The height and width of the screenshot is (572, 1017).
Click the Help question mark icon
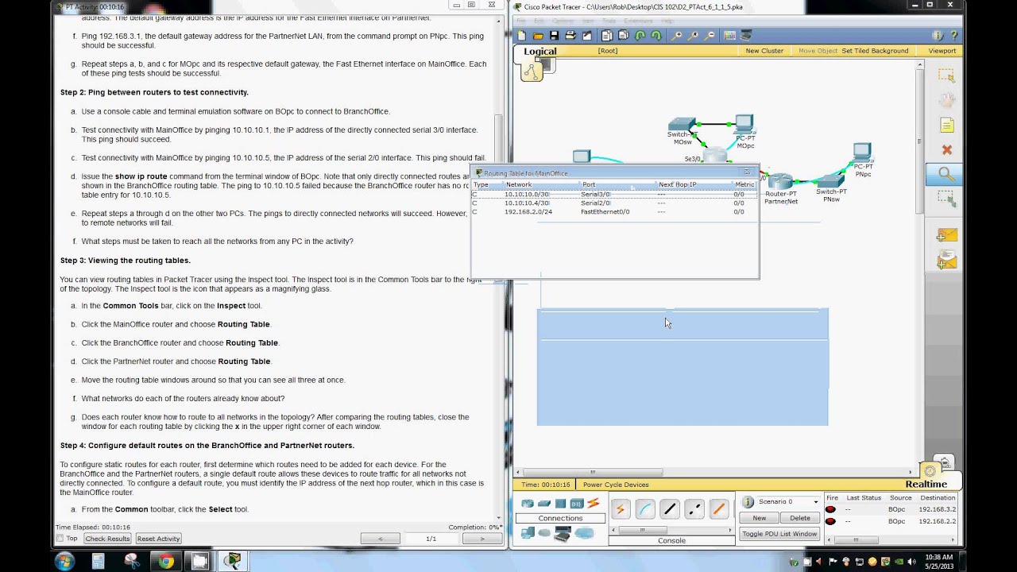(x=953, y=36)
